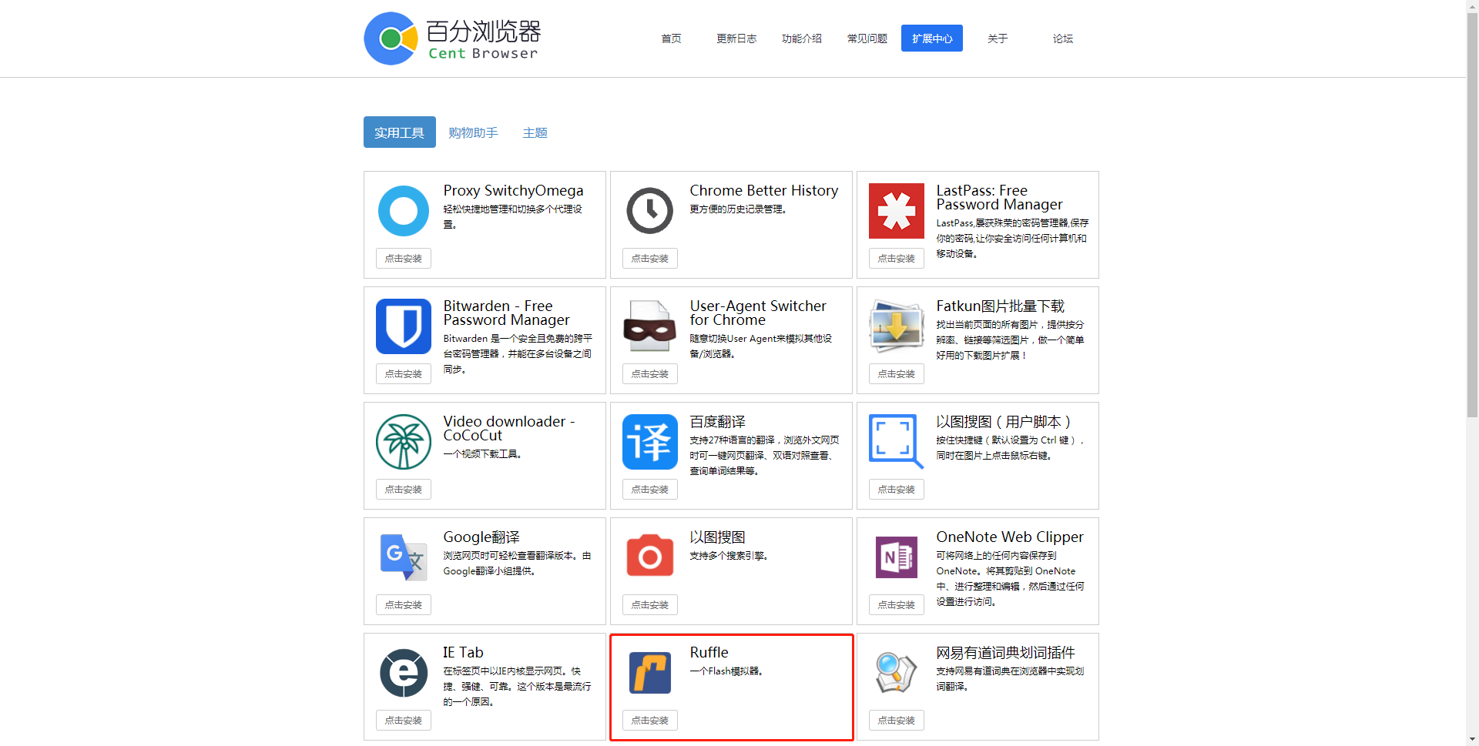Viewport: 1479px width, 746px height.
Task: Click the "更方便的历史记录管理。" description
Action: click(x=738, y=209)
